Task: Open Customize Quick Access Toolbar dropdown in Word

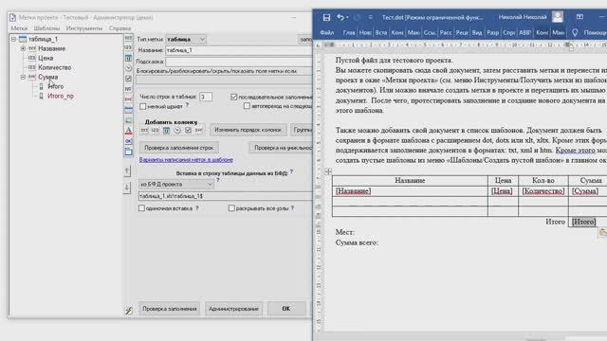Action: [x=371, y=17]
